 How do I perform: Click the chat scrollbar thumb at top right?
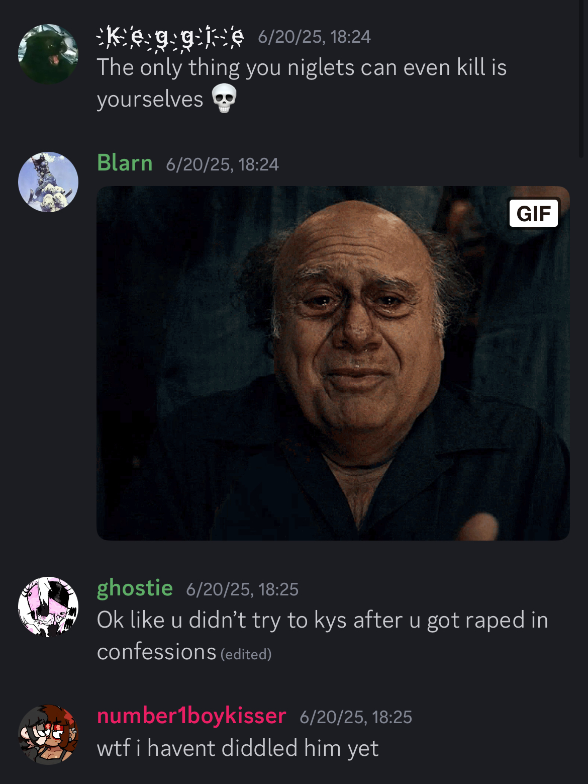581,79
